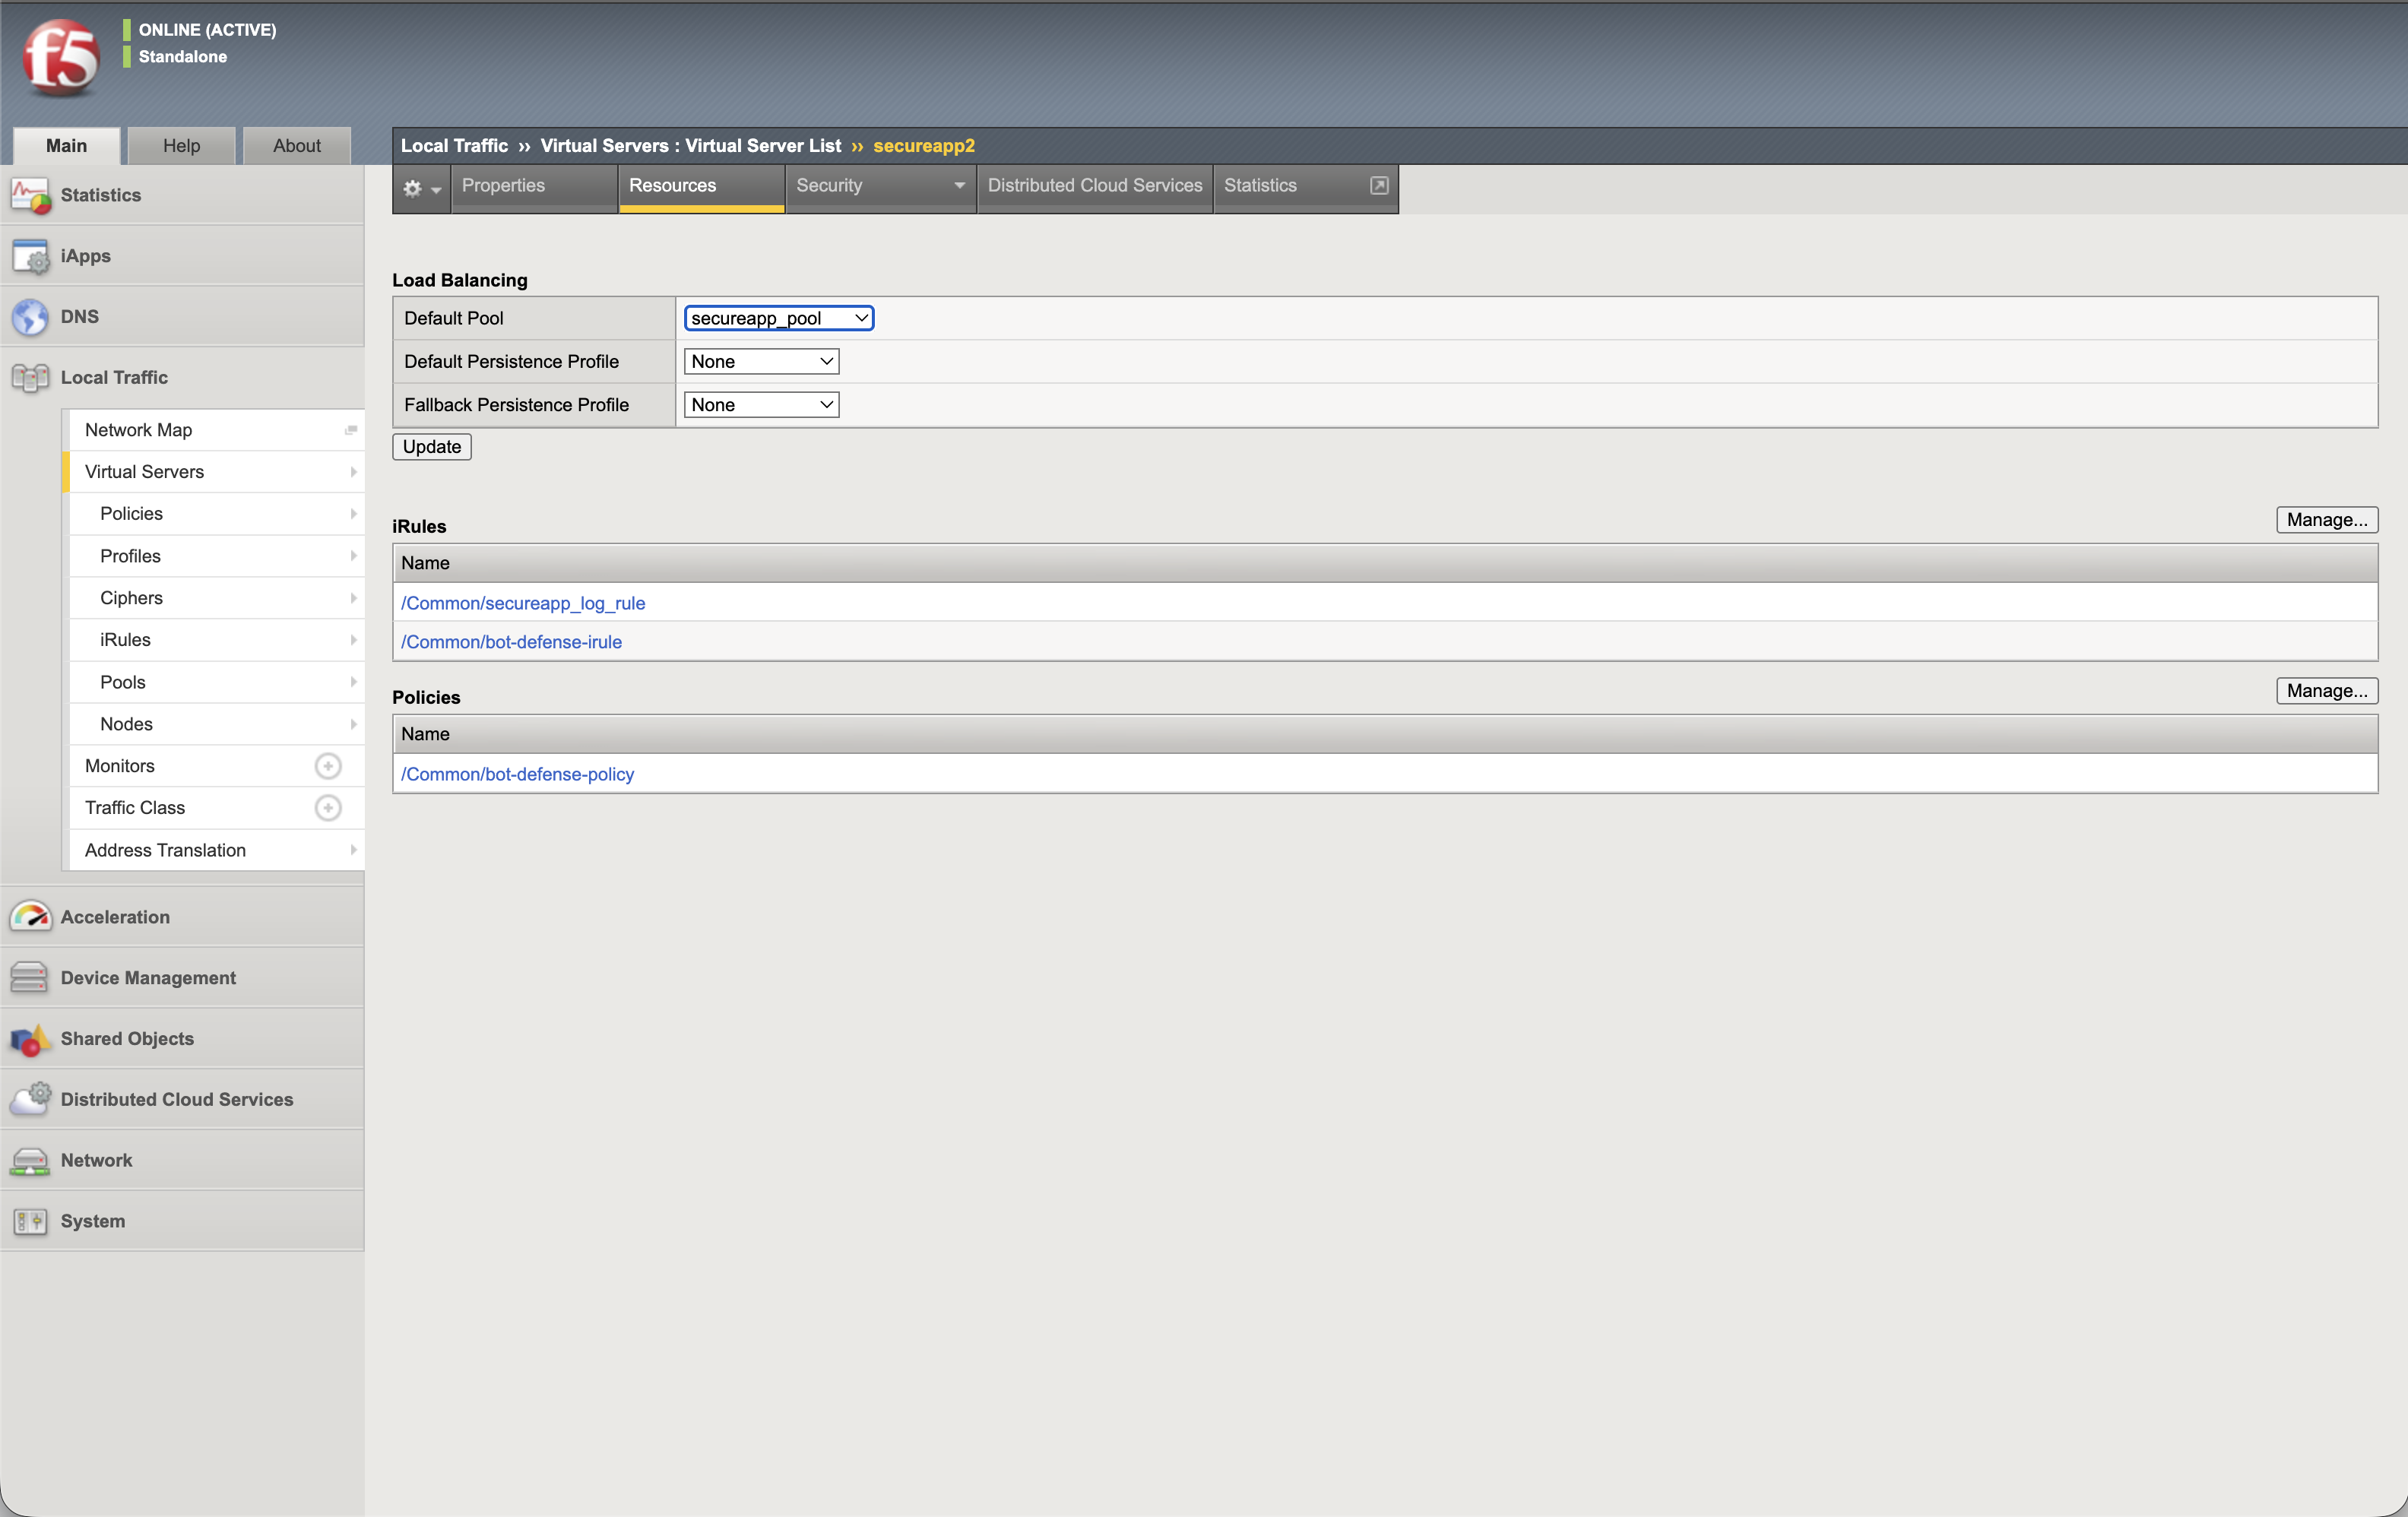Click the Network Map popout icon
Viewport: 2408px width, 1517px height.
click(x=351, y=430)
